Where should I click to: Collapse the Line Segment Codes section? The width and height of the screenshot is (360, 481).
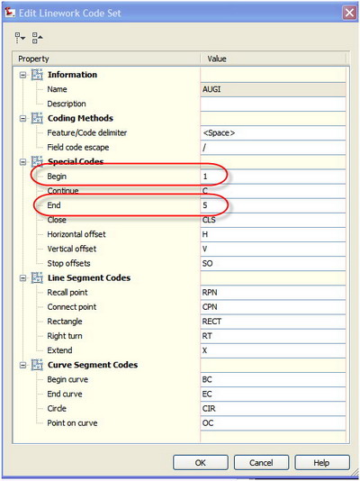(x=23, y=278)
